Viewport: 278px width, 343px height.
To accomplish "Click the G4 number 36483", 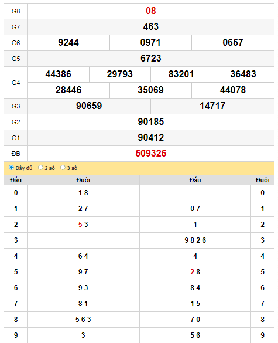I will coord(243,74).
